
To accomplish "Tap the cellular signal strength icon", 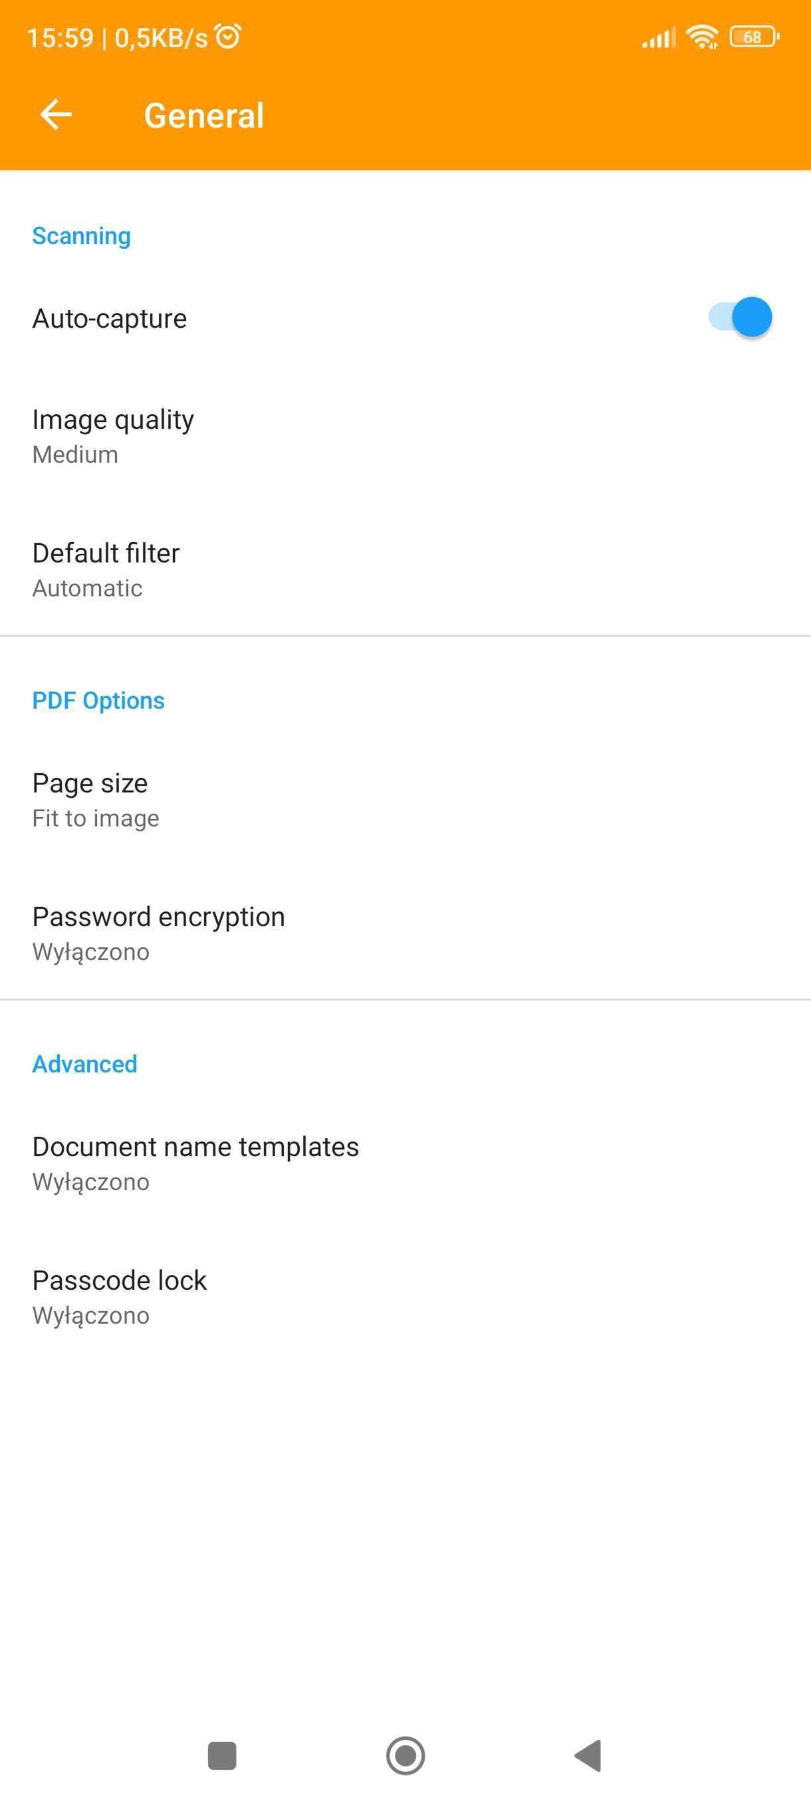I will click(659, 37).
